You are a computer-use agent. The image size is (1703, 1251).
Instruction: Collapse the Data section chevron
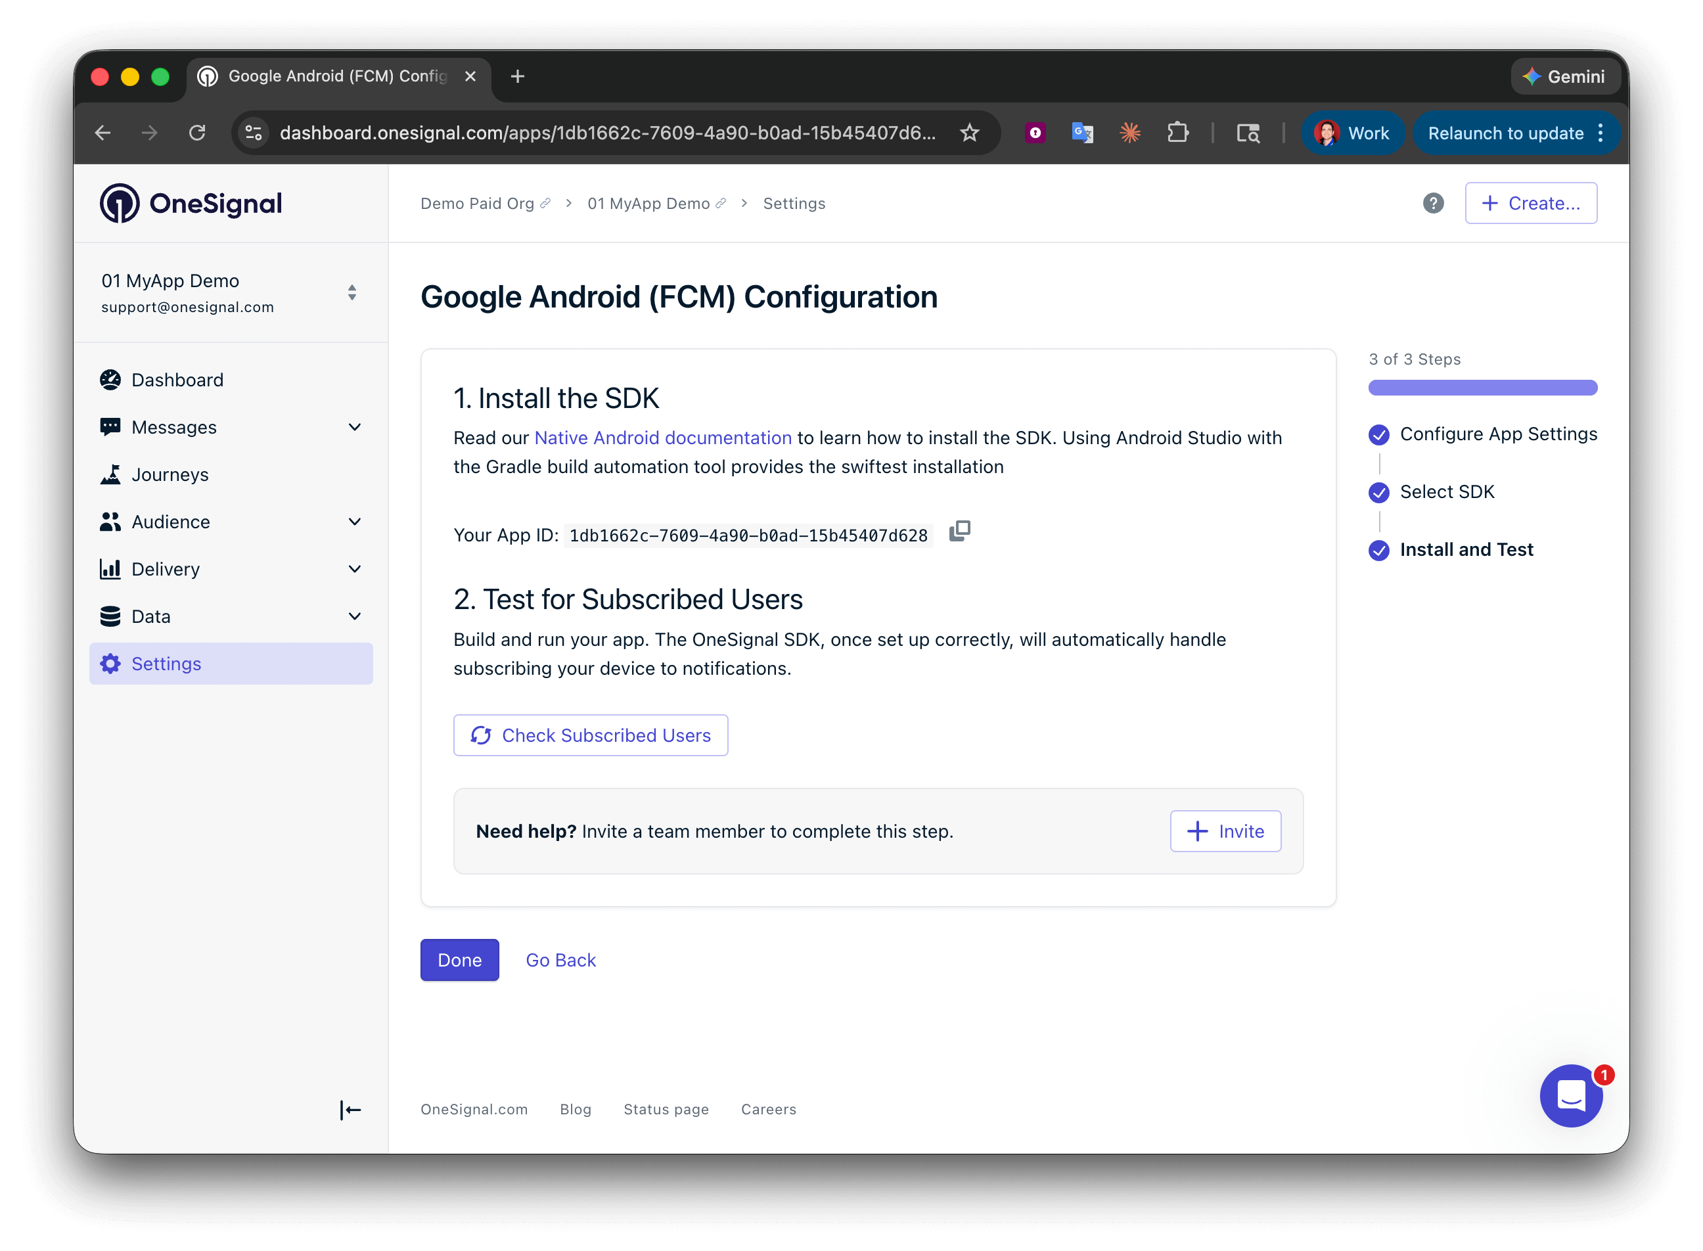click(354, 616)
